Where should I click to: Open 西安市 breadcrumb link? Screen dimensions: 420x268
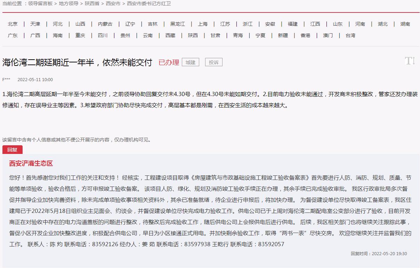tap(113, 3)
